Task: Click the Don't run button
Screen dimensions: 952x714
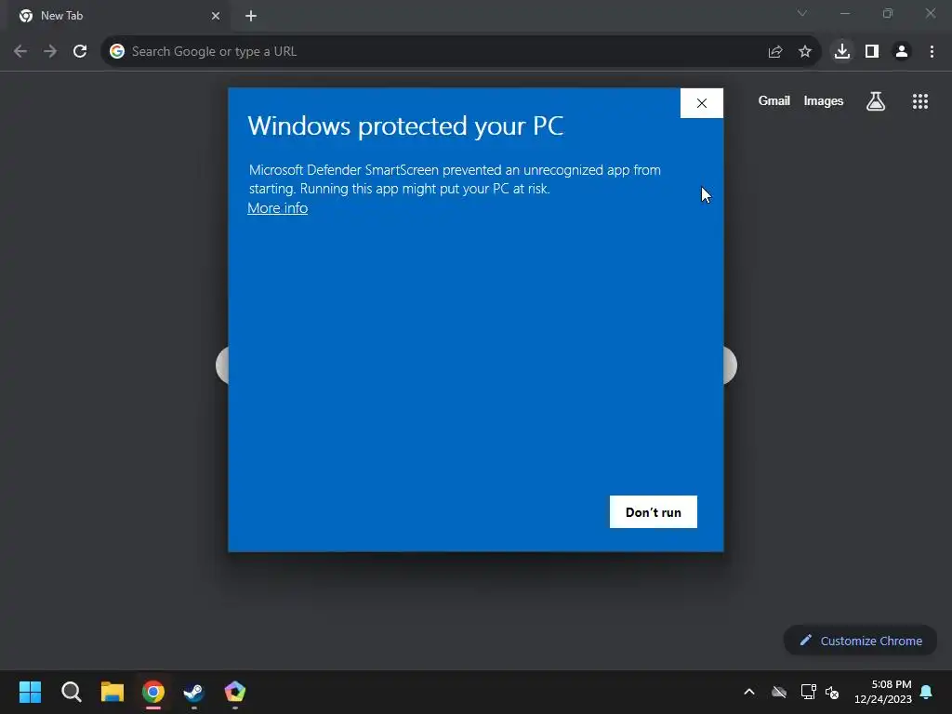Action: pyautogui.click(x=654, y=512)
